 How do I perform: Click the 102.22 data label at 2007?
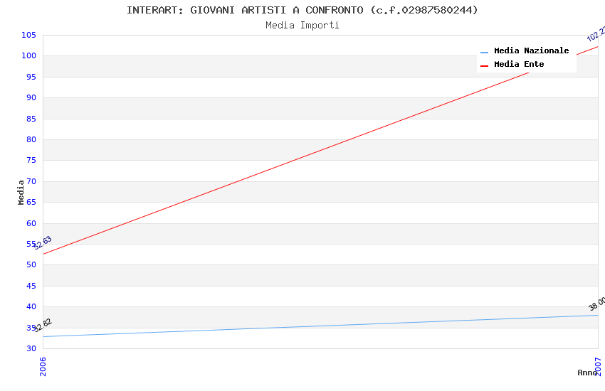point(596,33)
